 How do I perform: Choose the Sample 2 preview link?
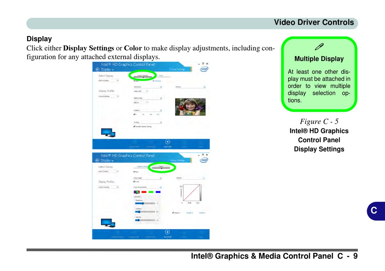point(189,213)
